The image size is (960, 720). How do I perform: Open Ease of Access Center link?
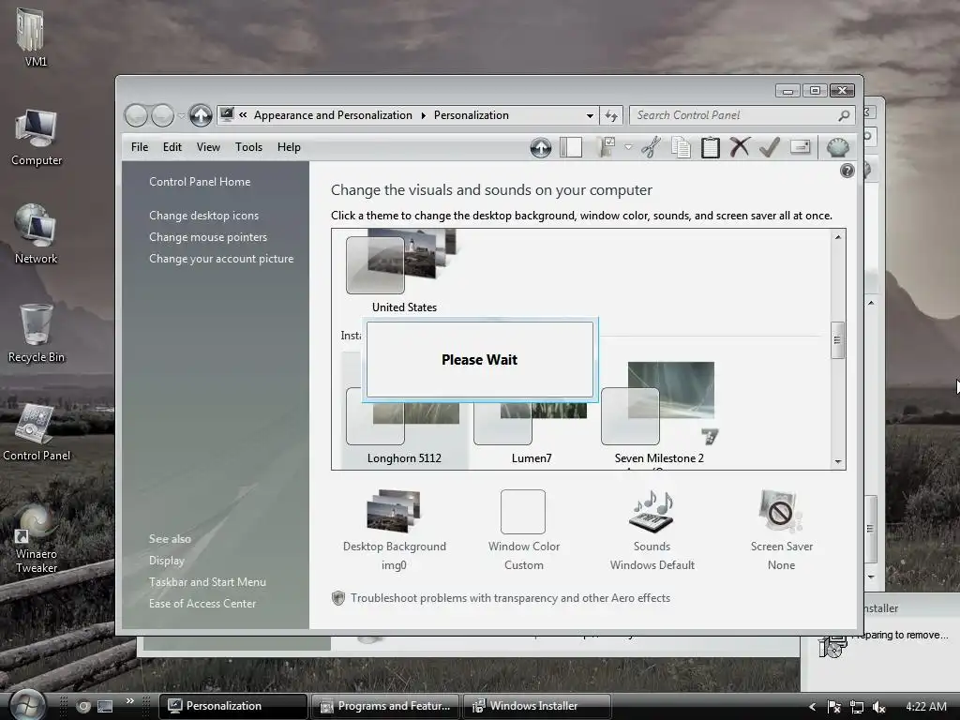(x=202, y=604)
